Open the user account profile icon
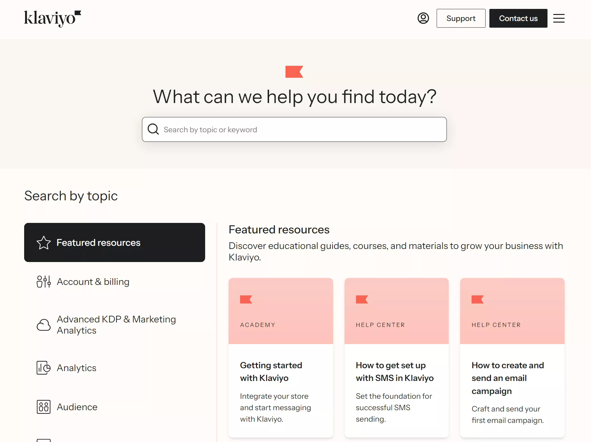The image size is (591, 442). coord(423,18)
